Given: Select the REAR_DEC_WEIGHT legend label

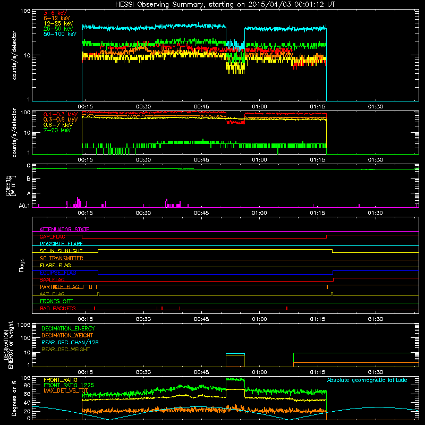Looking at the screenshot, I should 65,350.
